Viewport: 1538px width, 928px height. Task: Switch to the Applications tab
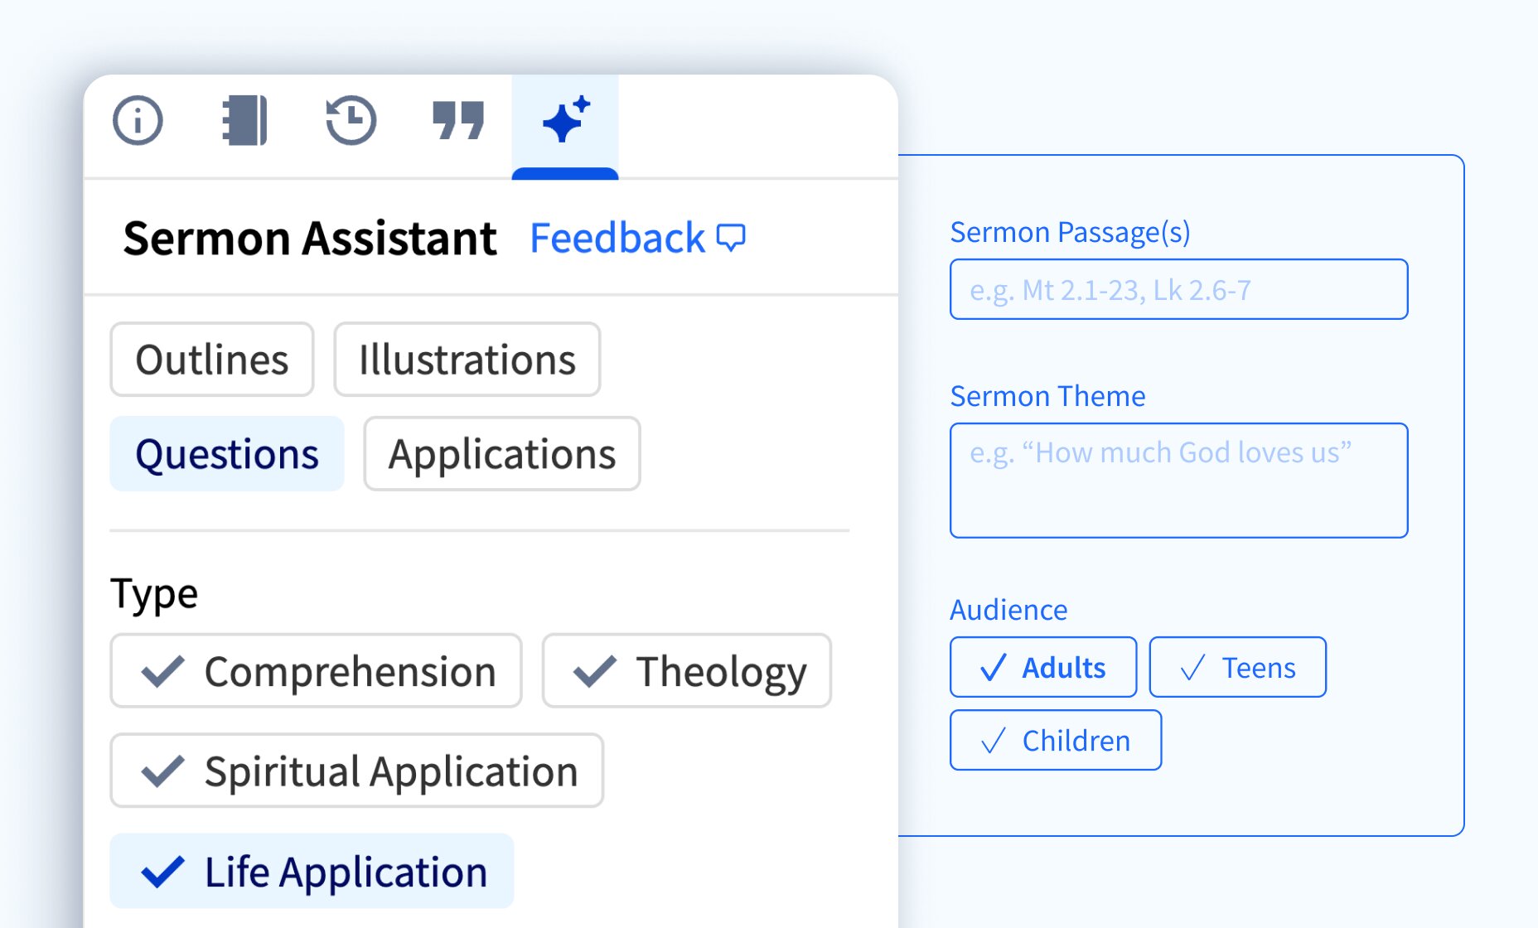coord(501,454)
